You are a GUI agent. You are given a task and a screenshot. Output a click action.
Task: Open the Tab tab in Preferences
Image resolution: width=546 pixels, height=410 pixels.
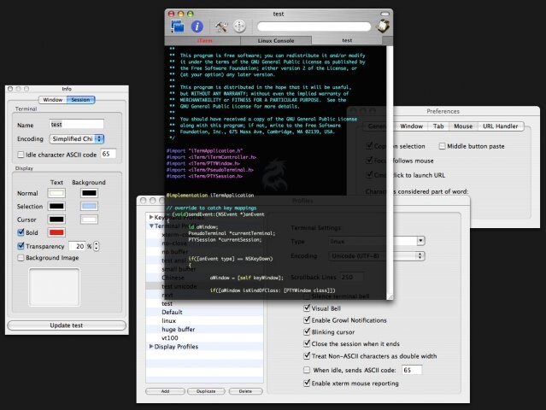[x=438, y=126]
